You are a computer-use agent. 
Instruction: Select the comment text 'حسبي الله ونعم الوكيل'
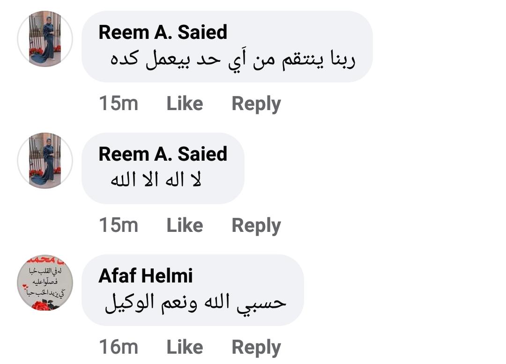(195, 303)
